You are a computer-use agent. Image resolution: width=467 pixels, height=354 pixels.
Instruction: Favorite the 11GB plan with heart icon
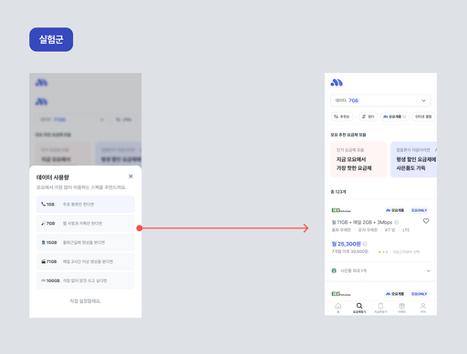(x=426, y=221)
